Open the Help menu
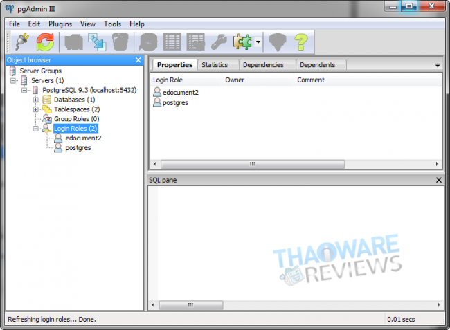The height and width of the screenshot is (330, 450). click(x=136, y=24)
